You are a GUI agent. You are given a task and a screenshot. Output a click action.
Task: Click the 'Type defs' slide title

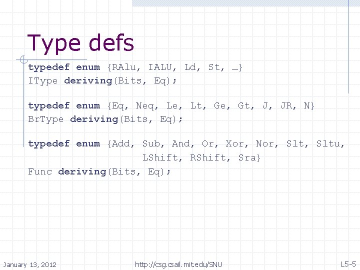[x=80, y=43]
